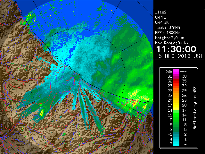This screenshot has width=205, height=154.
Task: Click the radar center where crosshairs meet
Action: (x=77, y=77)
